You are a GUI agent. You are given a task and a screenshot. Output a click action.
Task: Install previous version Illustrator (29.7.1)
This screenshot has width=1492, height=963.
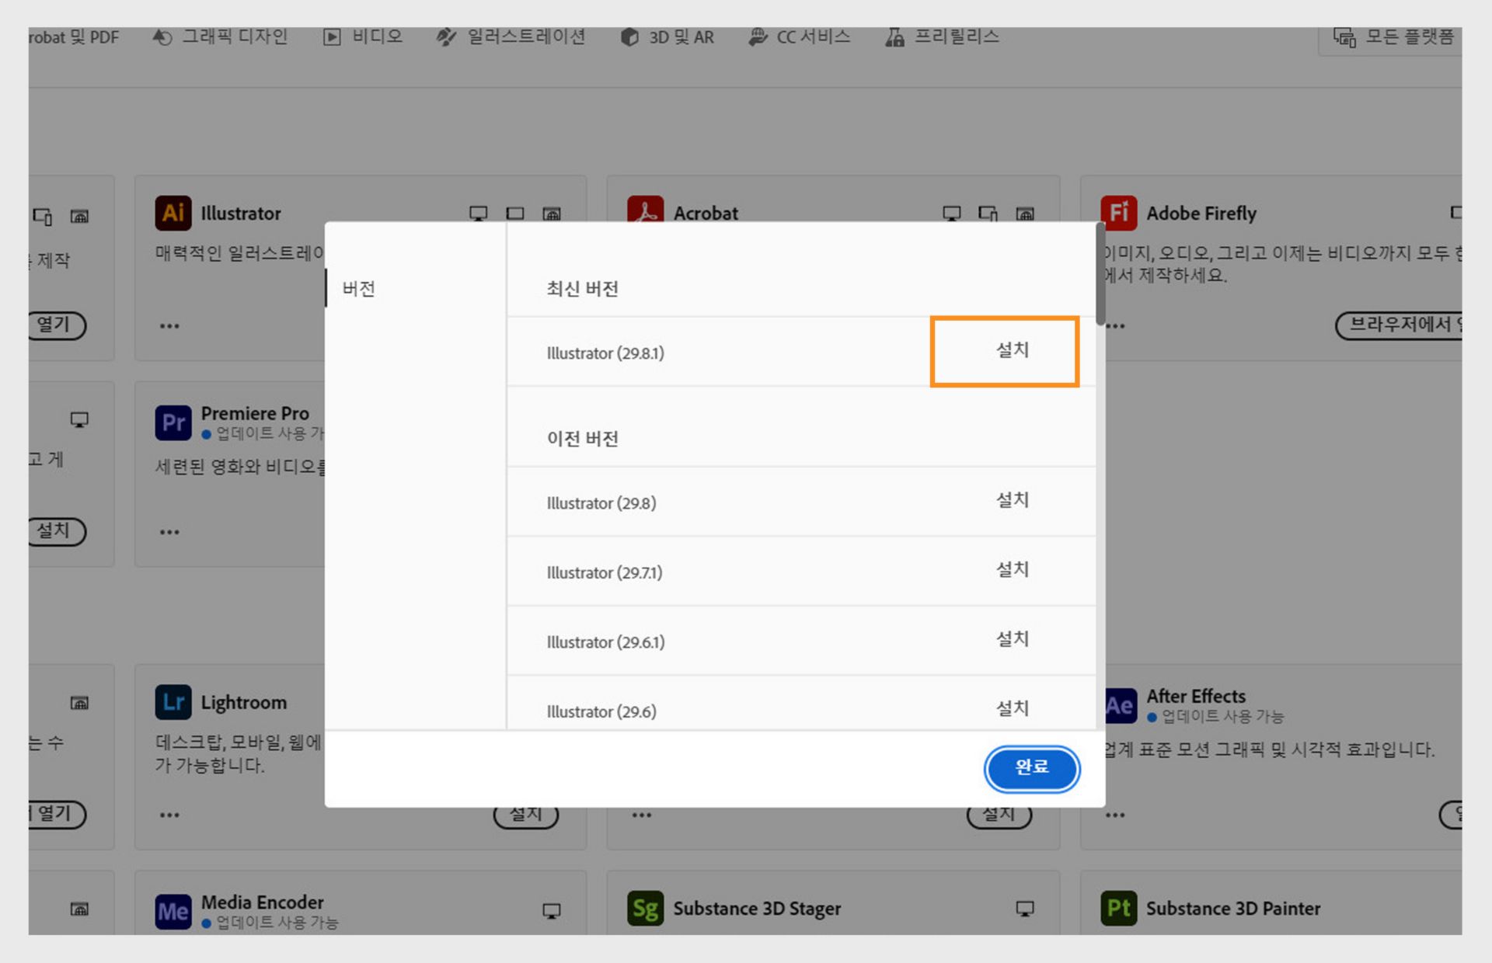[1012, 570]
